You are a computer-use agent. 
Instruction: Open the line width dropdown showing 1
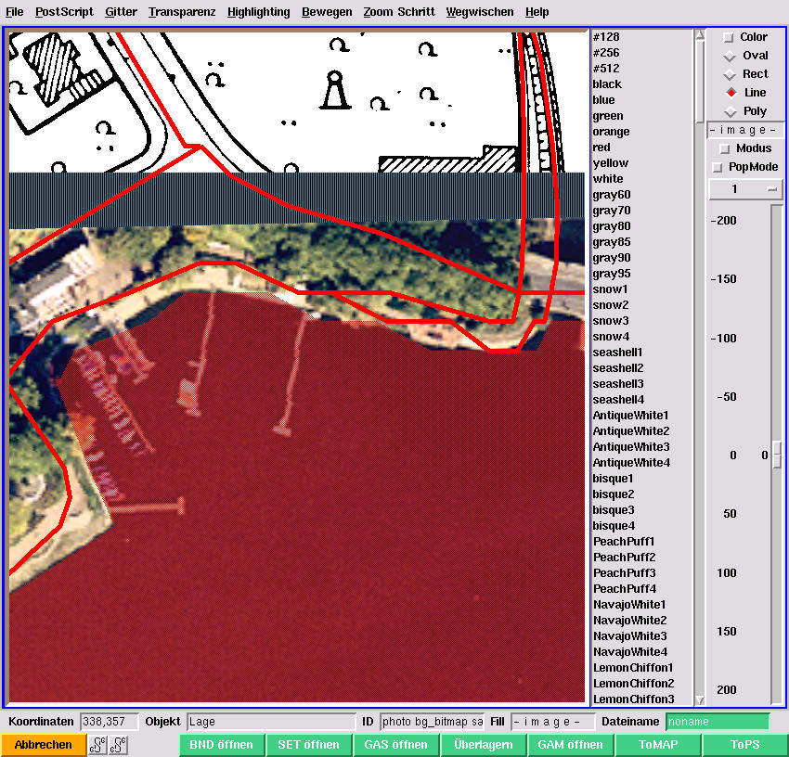(745, 189)
